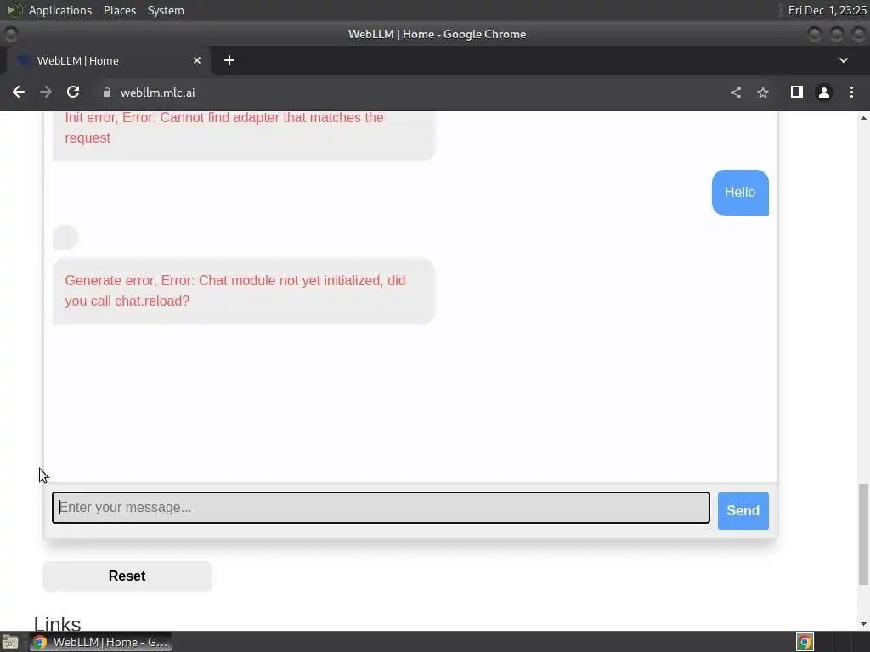Reload the WebLLM page
870x652 pixels.
[73, 92]
